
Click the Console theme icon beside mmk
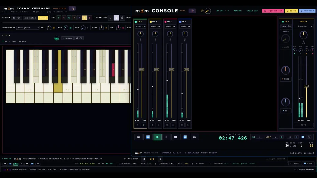pos(192,11)
